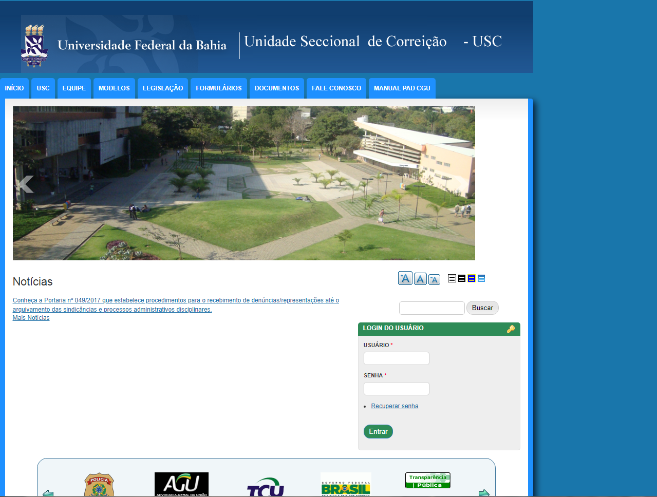The width and height of the screenshot is (657, 497).
Task: Open the LEGISLAÇÃO menu tab
Action: 163,88
